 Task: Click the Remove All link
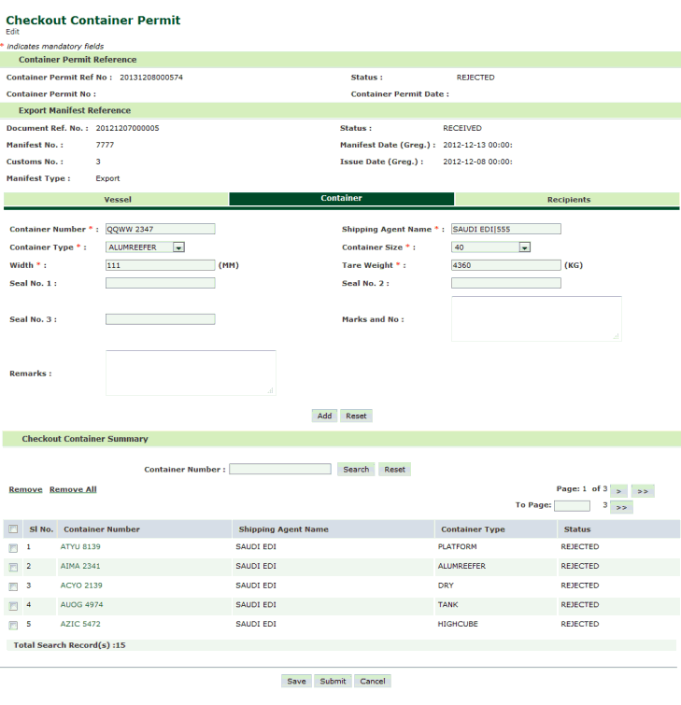click(73, 489)
